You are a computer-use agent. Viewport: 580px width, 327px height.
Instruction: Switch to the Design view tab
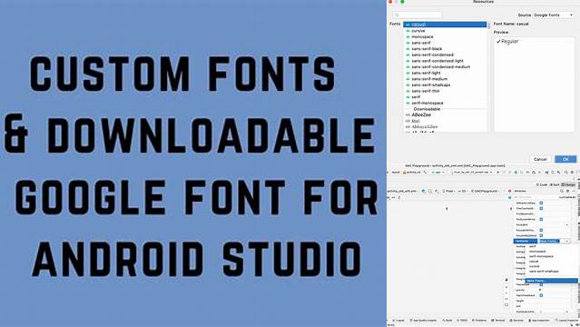569,184
